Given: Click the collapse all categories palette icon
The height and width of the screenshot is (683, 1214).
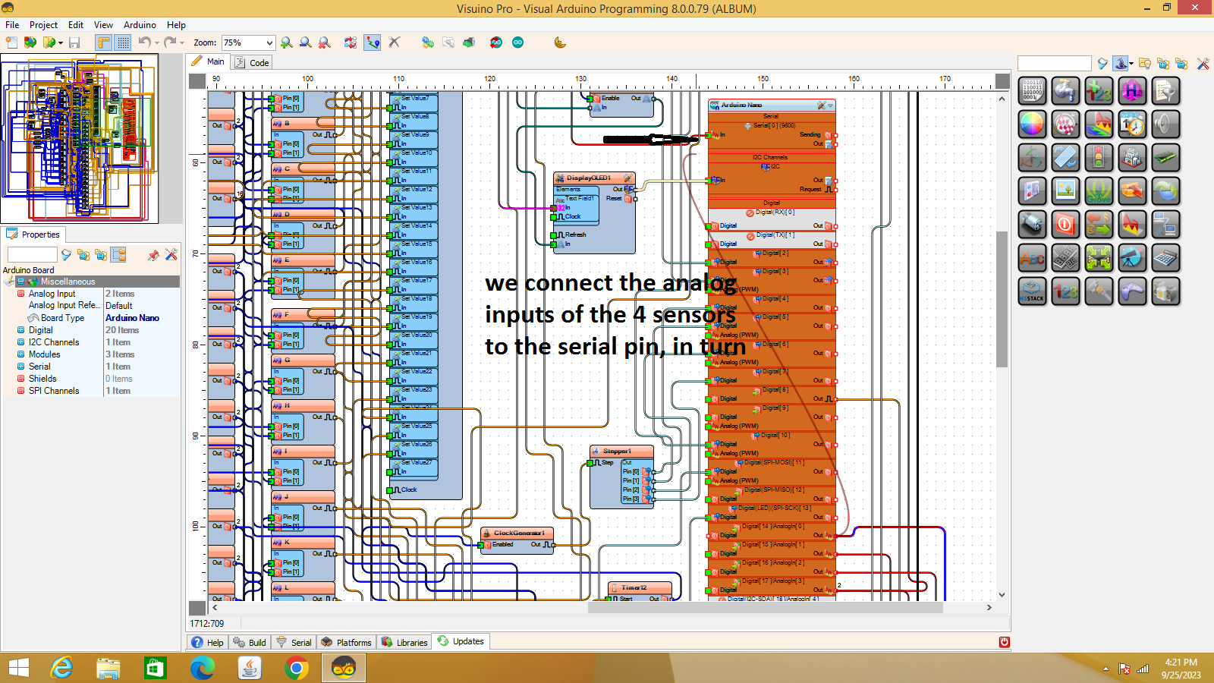Looking at the screenshot, I should [x=1181, y=64].
